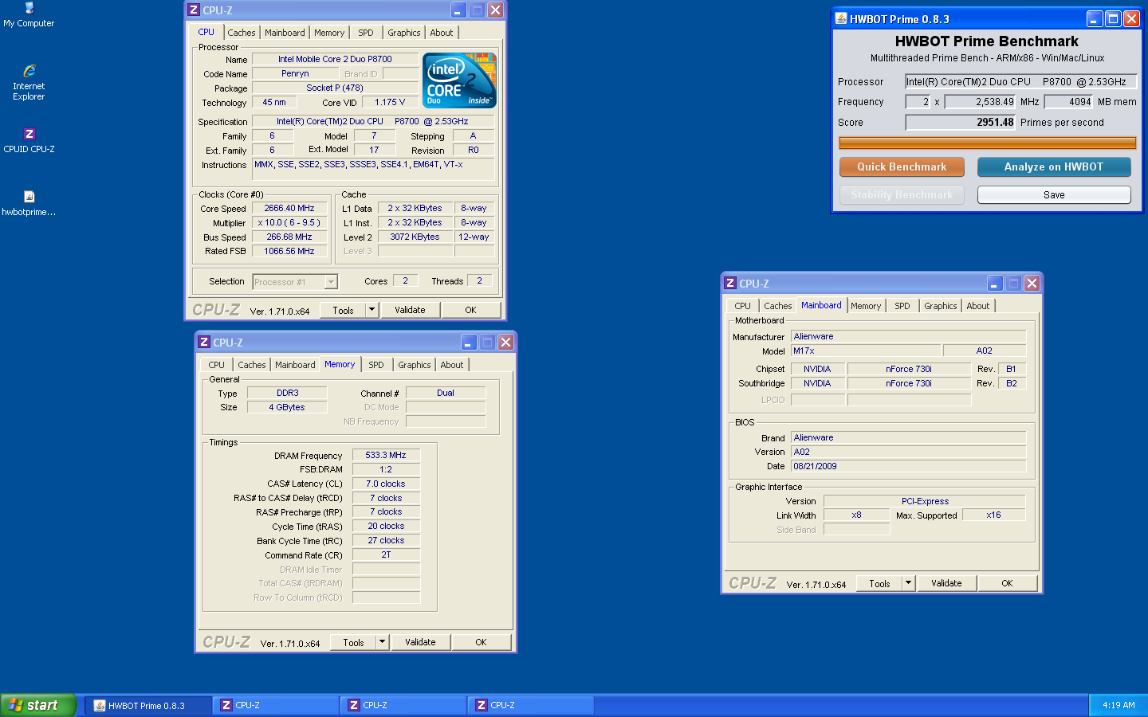Click CPU-Z icon in Memory window title
The height and width of the screenshot is (717, 1148).
click(203, 342)
